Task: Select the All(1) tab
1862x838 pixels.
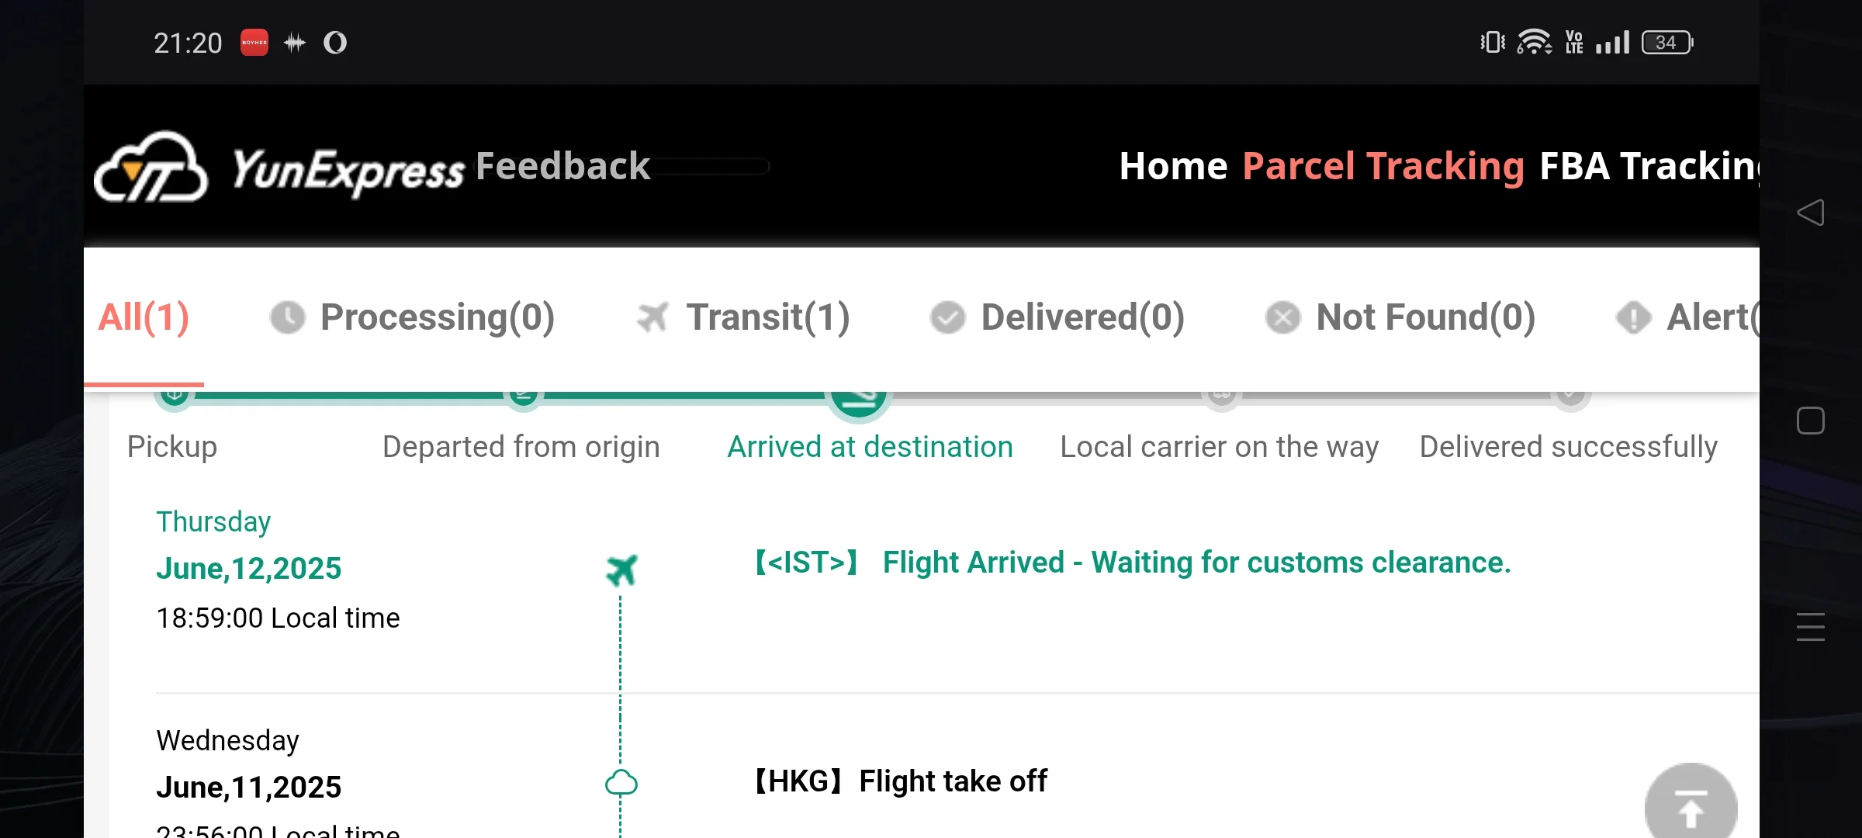Action: (x=144, y=317)
